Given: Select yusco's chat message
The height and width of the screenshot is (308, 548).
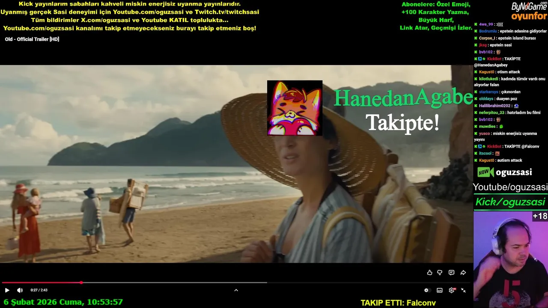Looking at the screenshot, I should tap(506, 136).
